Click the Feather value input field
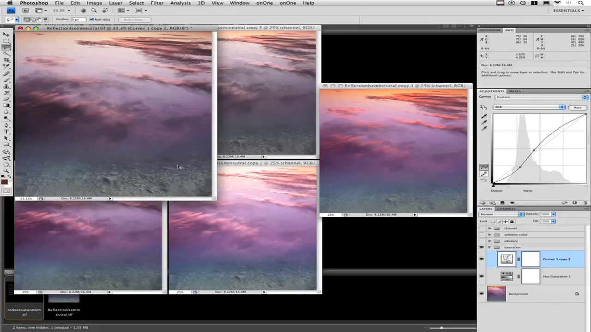This screenshot has height=332, width=591. click(78, 19)
